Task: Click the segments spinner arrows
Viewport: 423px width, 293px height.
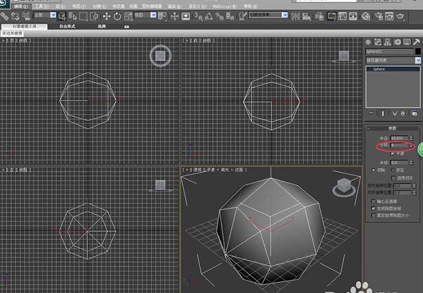Action: coord(411,146)
